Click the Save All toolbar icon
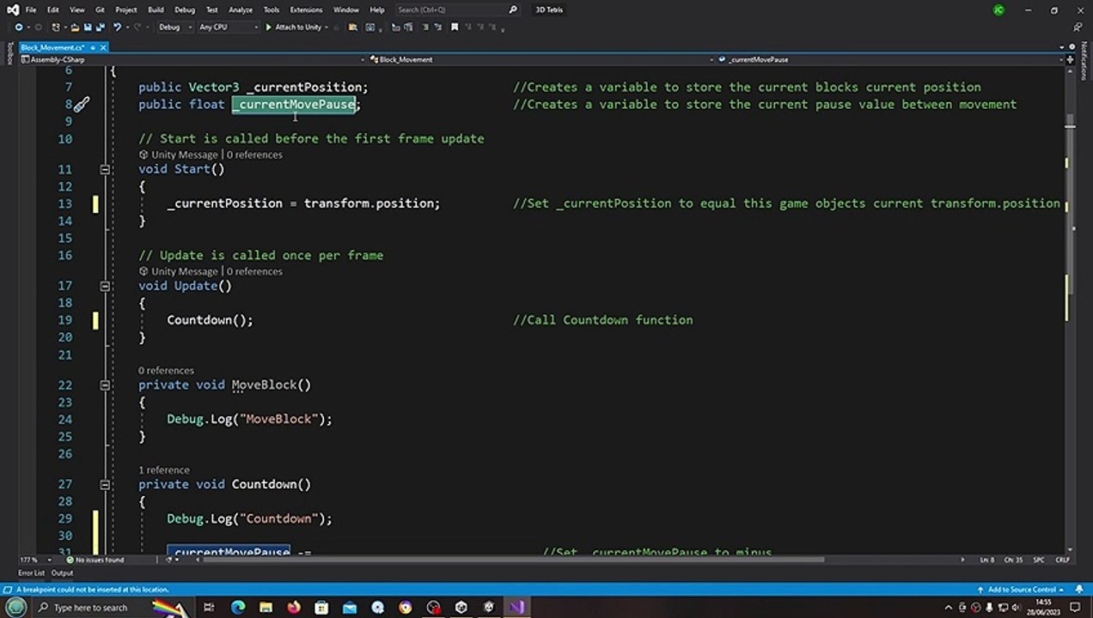 point(101,27)
